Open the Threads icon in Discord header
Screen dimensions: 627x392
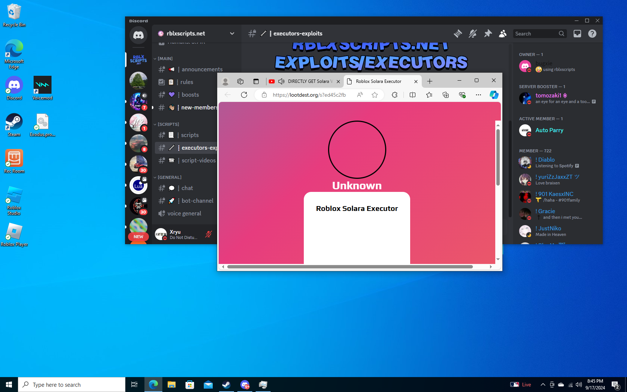[x=458, y=34]
